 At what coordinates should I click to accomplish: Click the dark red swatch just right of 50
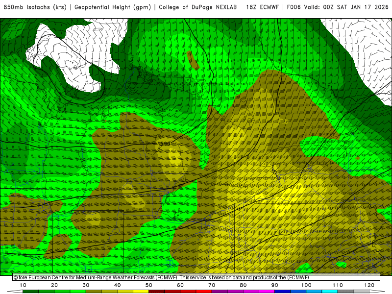pyautogui.click(x=156, y=292)
